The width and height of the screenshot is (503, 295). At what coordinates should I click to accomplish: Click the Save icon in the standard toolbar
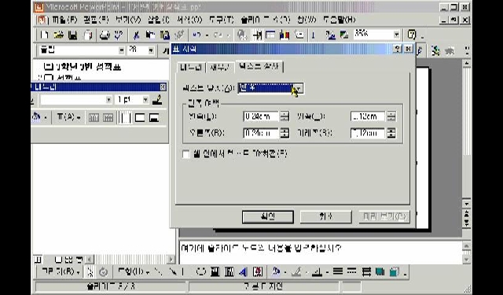(73, 35)
